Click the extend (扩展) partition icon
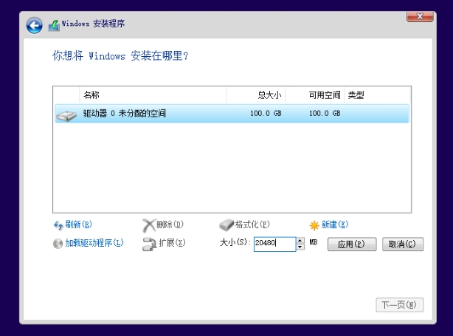This screenshot has height=336, width=453. point(148,243)
